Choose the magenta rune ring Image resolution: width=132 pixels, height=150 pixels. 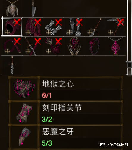point(95,46)
